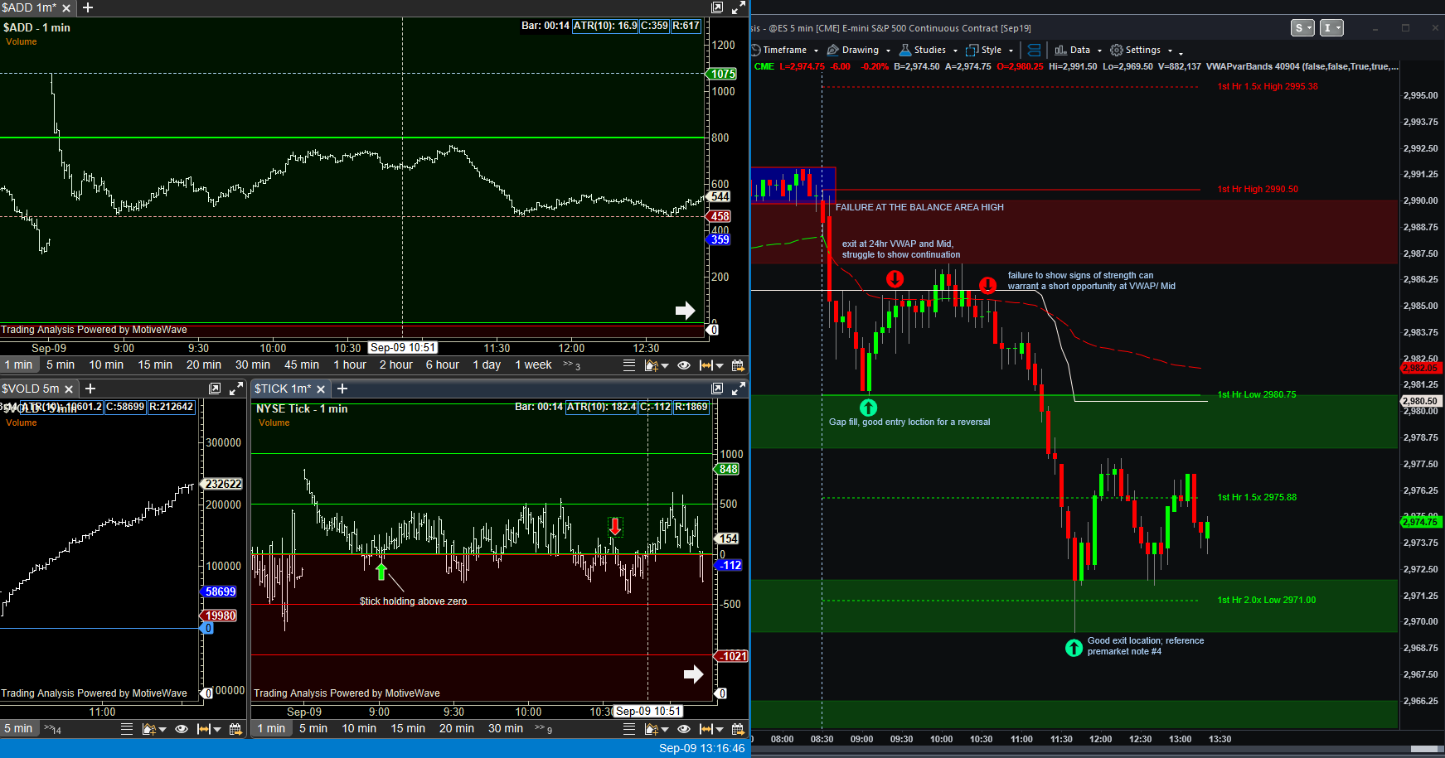Screen dimensions: 1445x758
Task: Open the S symbol-link dropdown button
Action: (1303, 28)
